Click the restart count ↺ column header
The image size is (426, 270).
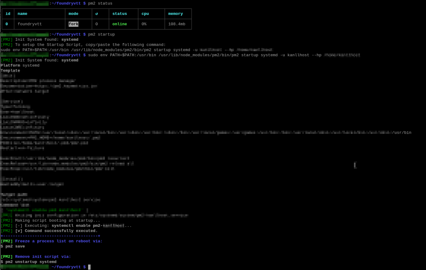click(x=96, y=14)
